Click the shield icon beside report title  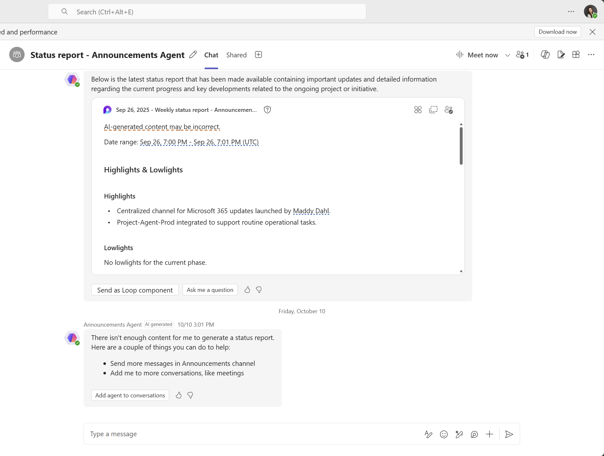[267, 110]
